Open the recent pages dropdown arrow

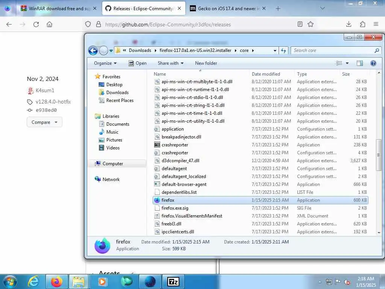(x=111, y=51)
